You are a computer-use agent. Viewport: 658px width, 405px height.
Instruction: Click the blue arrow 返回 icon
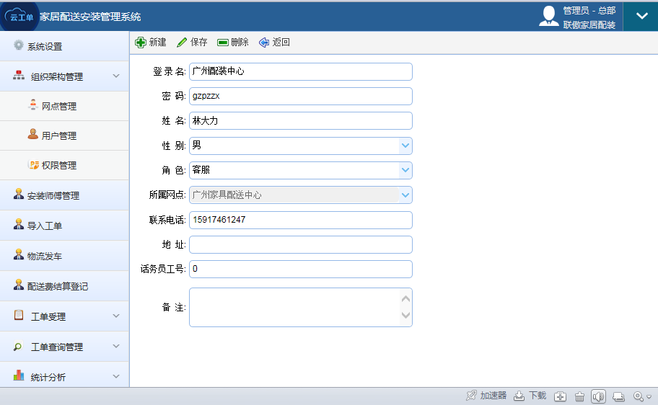coord(263,43)
